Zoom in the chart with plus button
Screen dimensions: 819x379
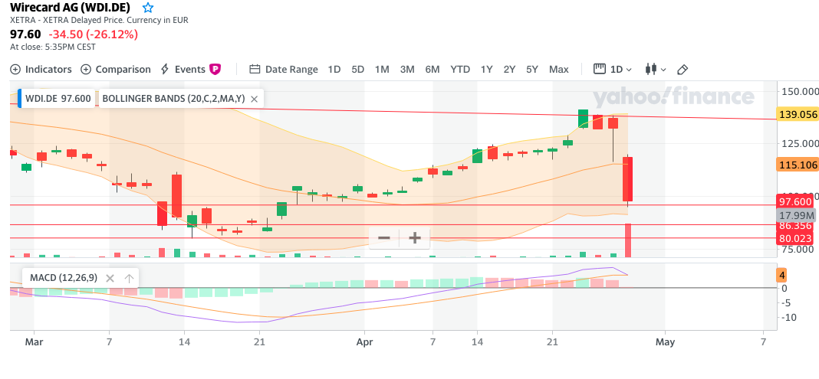pyautogui.click(x=415, y=237)
